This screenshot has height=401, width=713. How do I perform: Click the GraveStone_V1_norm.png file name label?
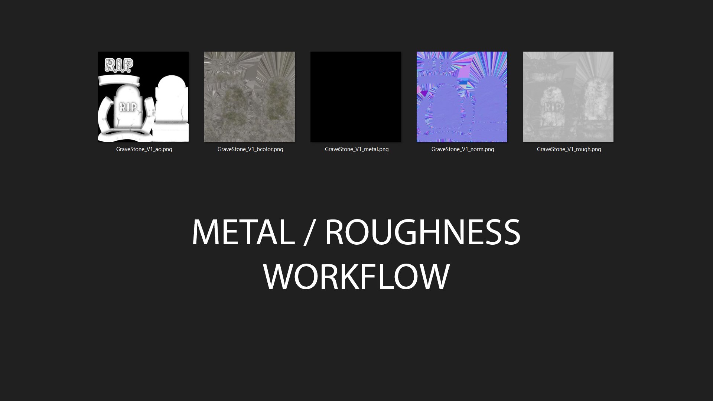463,149
